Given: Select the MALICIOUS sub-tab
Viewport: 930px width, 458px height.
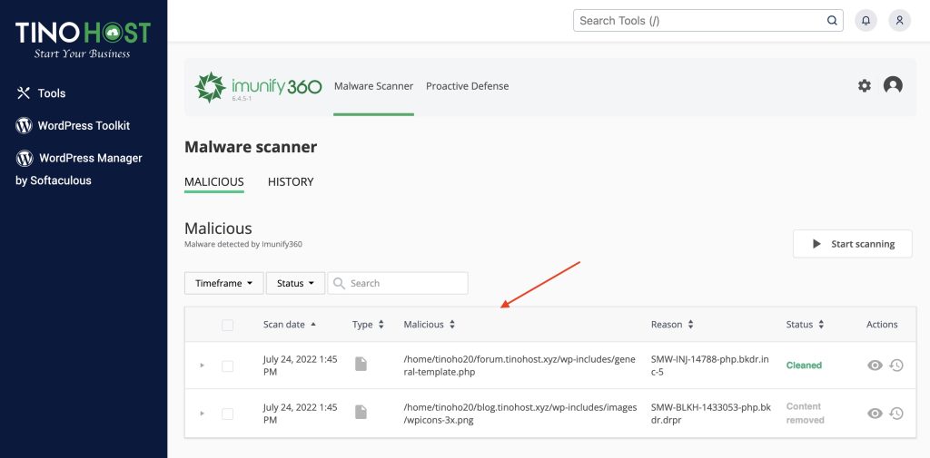Looking at the screenshot, I should pos(214,182).
